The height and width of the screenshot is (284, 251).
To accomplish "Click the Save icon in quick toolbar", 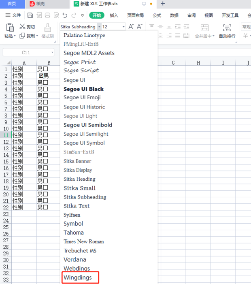I will coord(30,15).
